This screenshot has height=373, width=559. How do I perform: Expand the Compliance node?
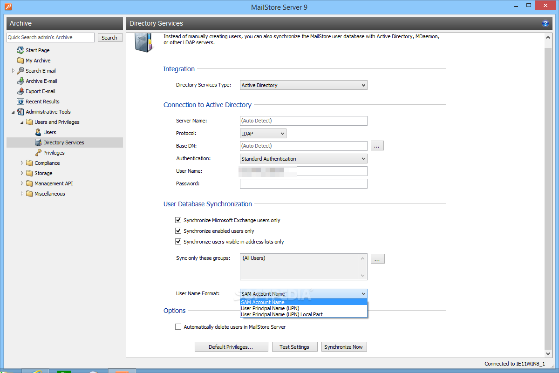[22, 163]
